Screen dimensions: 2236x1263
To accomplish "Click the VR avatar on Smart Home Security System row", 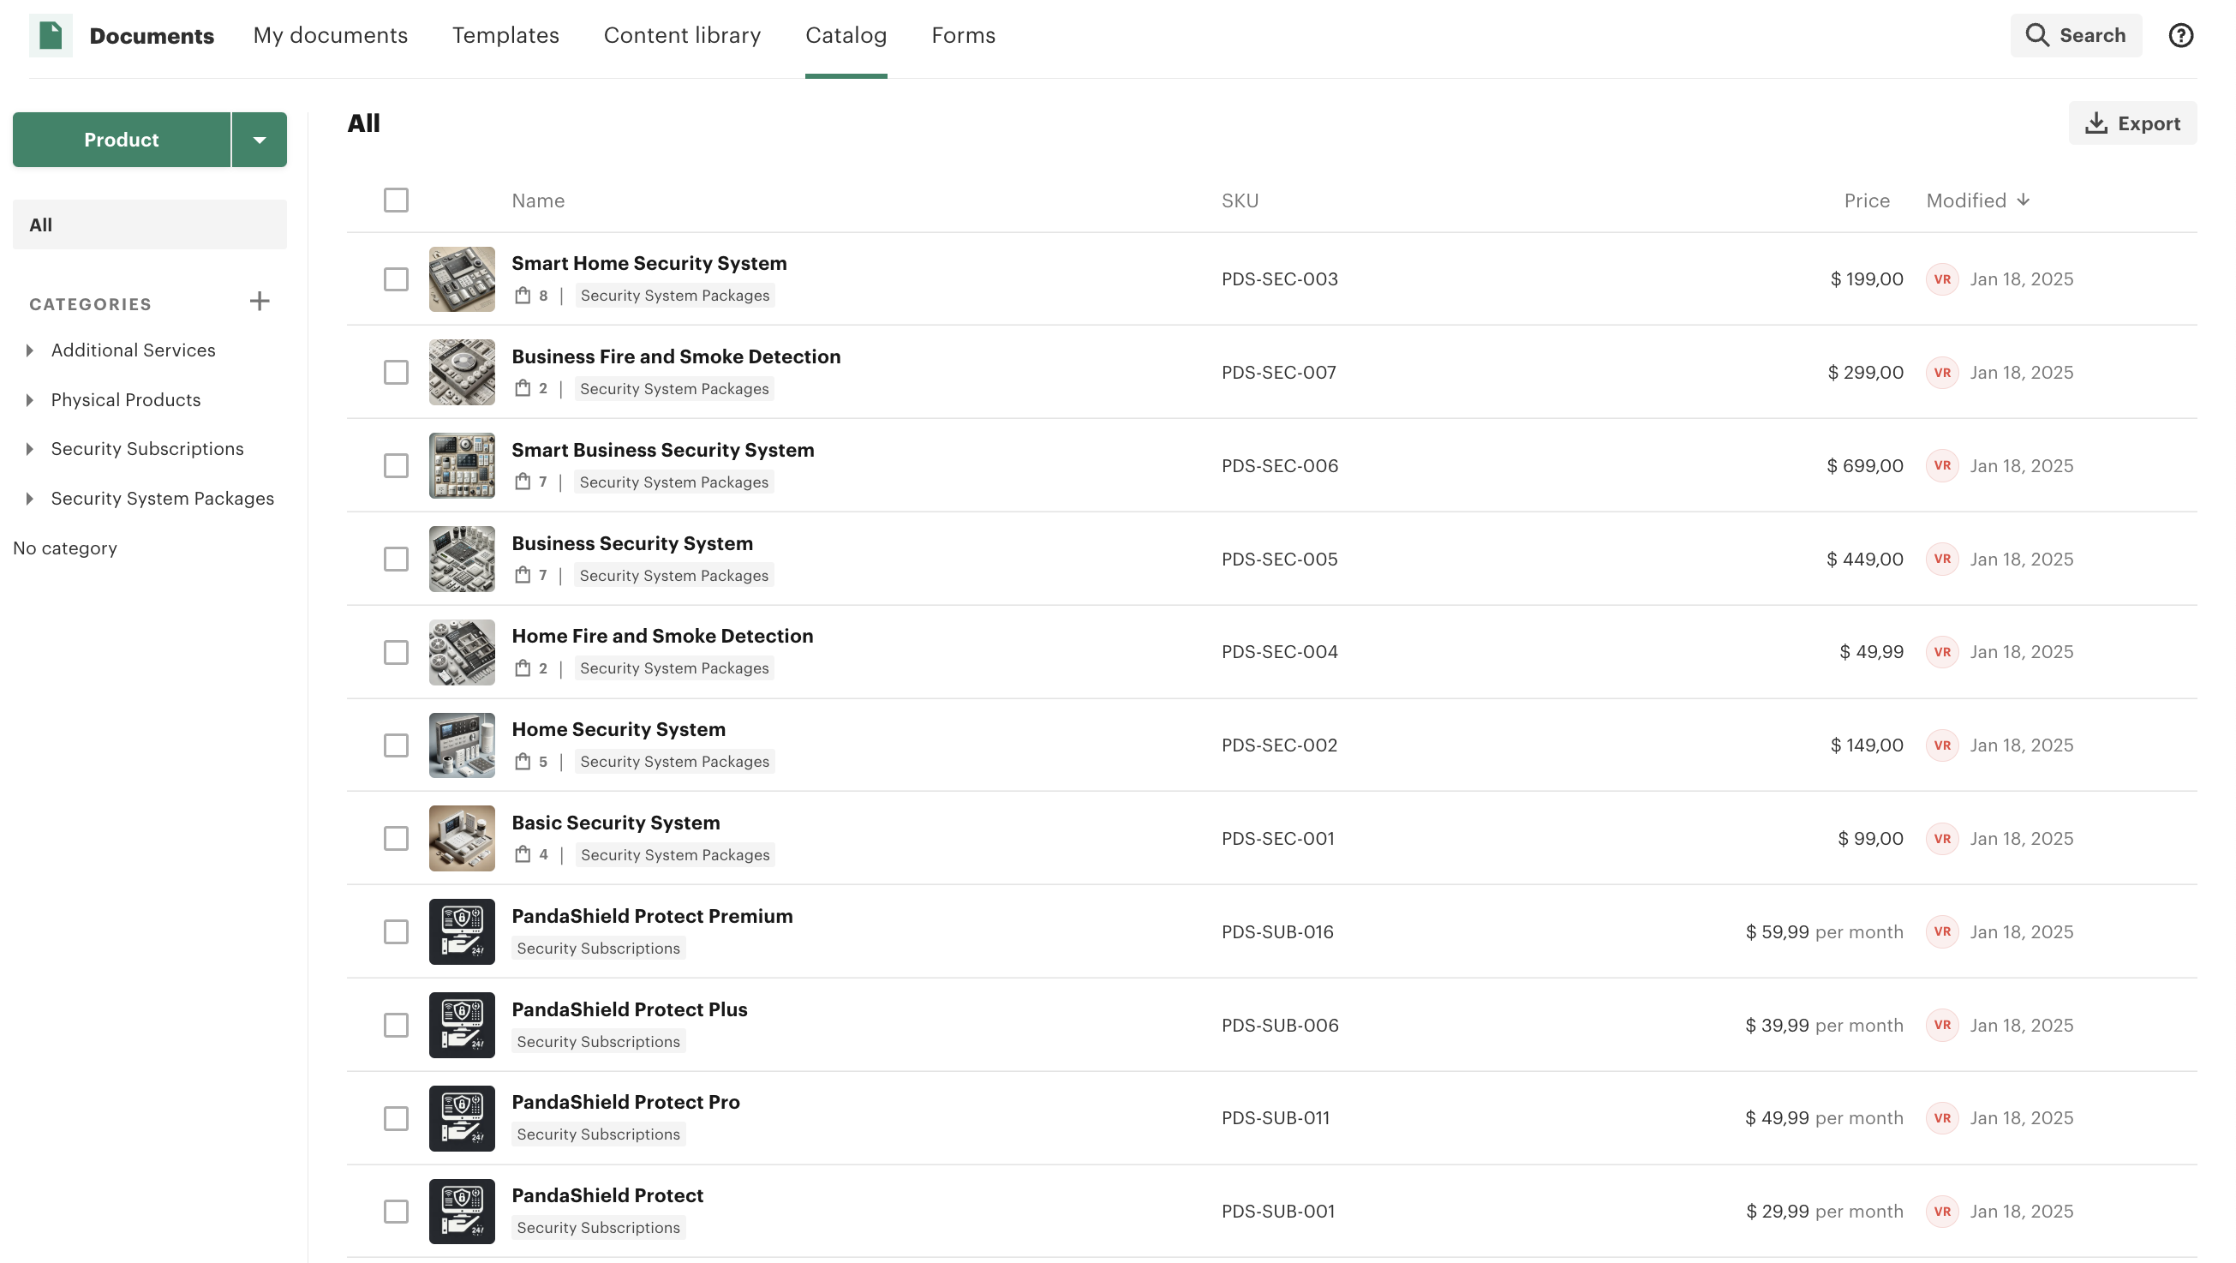I will point(1942,279).
